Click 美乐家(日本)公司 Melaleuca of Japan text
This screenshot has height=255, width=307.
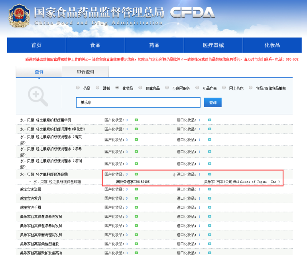pos(242,182)
